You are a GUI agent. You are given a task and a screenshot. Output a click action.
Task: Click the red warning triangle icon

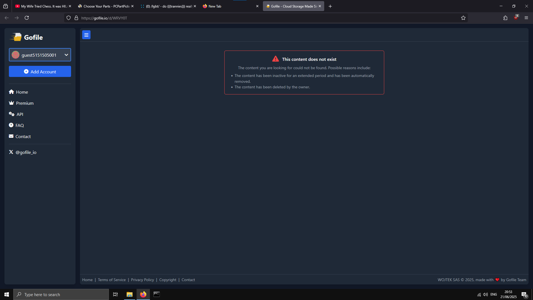tap(276, 59)
